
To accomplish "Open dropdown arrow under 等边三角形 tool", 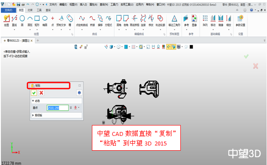I will click(x=174, y=30).
